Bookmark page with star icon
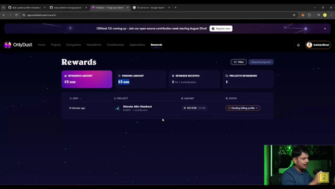Screen dimensions: 335x189 pos(294,15)
